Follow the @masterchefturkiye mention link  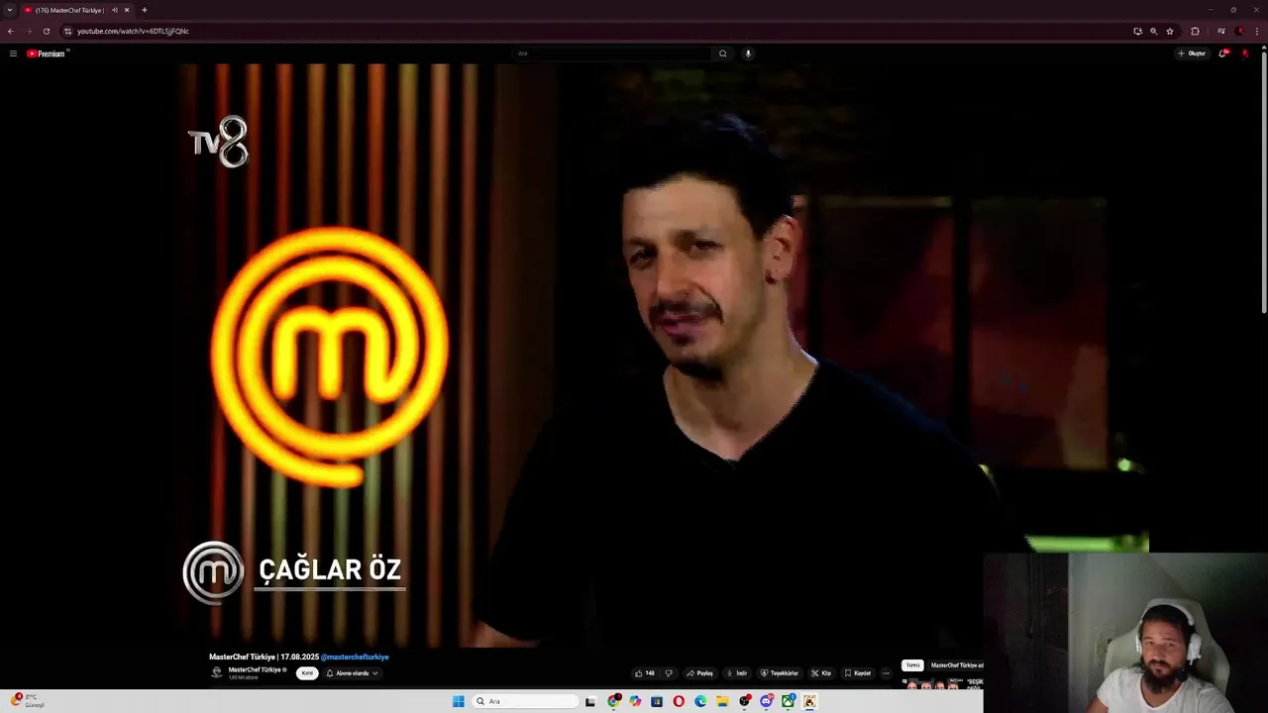(355, 657)
